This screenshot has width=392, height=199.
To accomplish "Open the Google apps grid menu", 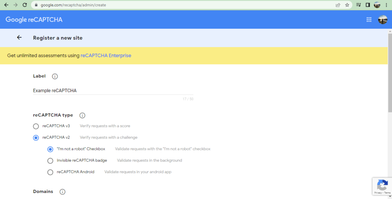I will click(x=369, y=20).
